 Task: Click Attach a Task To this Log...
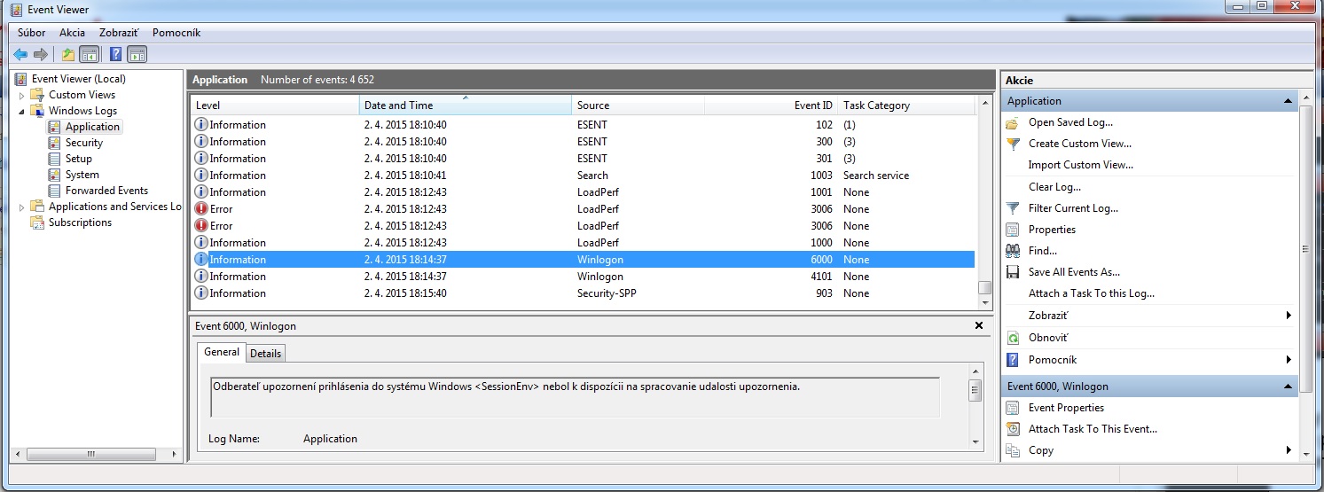point(1092,293)
